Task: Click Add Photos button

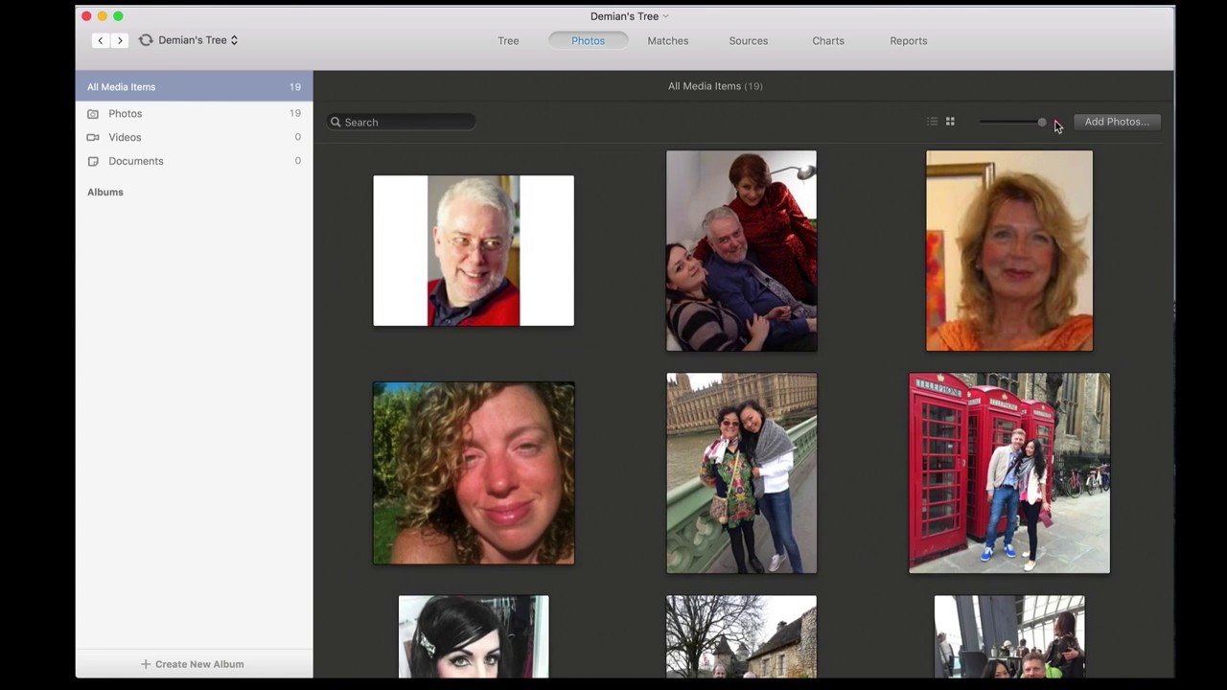Action: (x=1117, y=122)
